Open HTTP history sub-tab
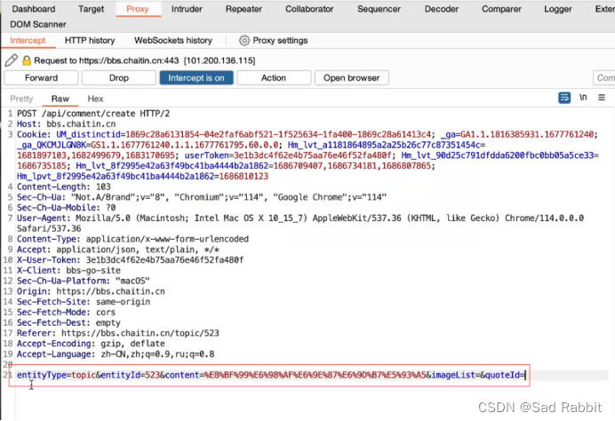The image size is (615, 421). point(90,40)
